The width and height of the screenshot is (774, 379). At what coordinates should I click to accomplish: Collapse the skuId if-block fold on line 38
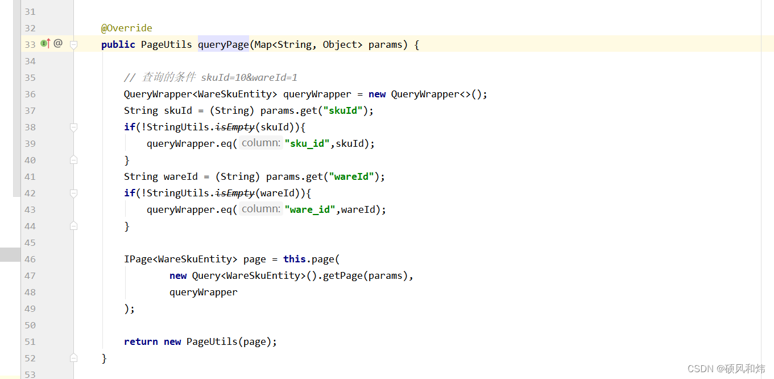point(73,127)
